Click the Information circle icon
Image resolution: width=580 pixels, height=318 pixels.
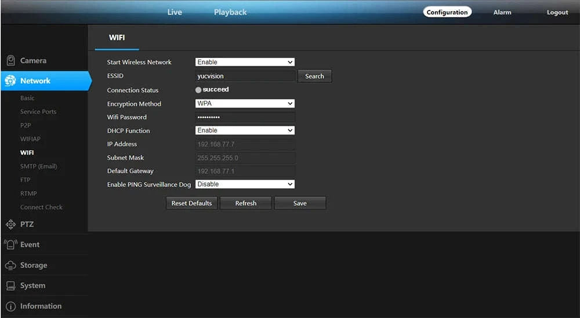click(10, 306)
